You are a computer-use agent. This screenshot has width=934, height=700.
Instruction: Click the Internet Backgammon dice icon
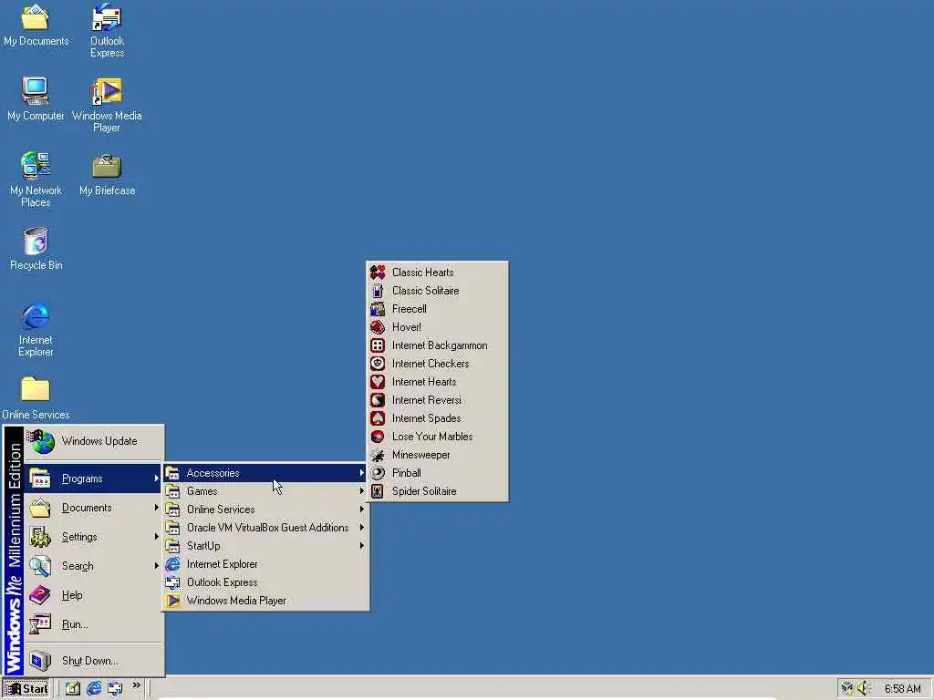(x=378, y=345)
